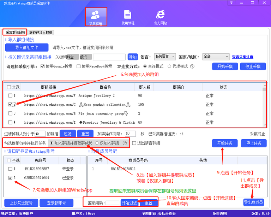Switch to 获取已加入群组 tab
Screen dimensions: 271x217
point(41,33)
